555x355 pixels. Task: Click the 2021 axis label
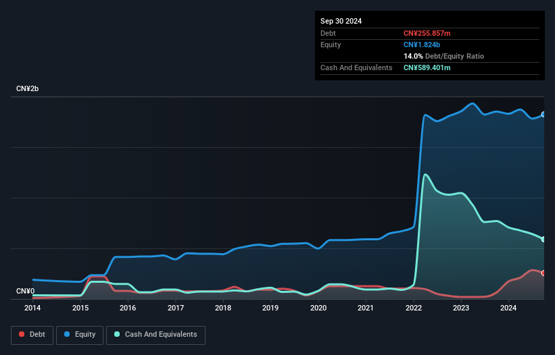pos(366,308)
